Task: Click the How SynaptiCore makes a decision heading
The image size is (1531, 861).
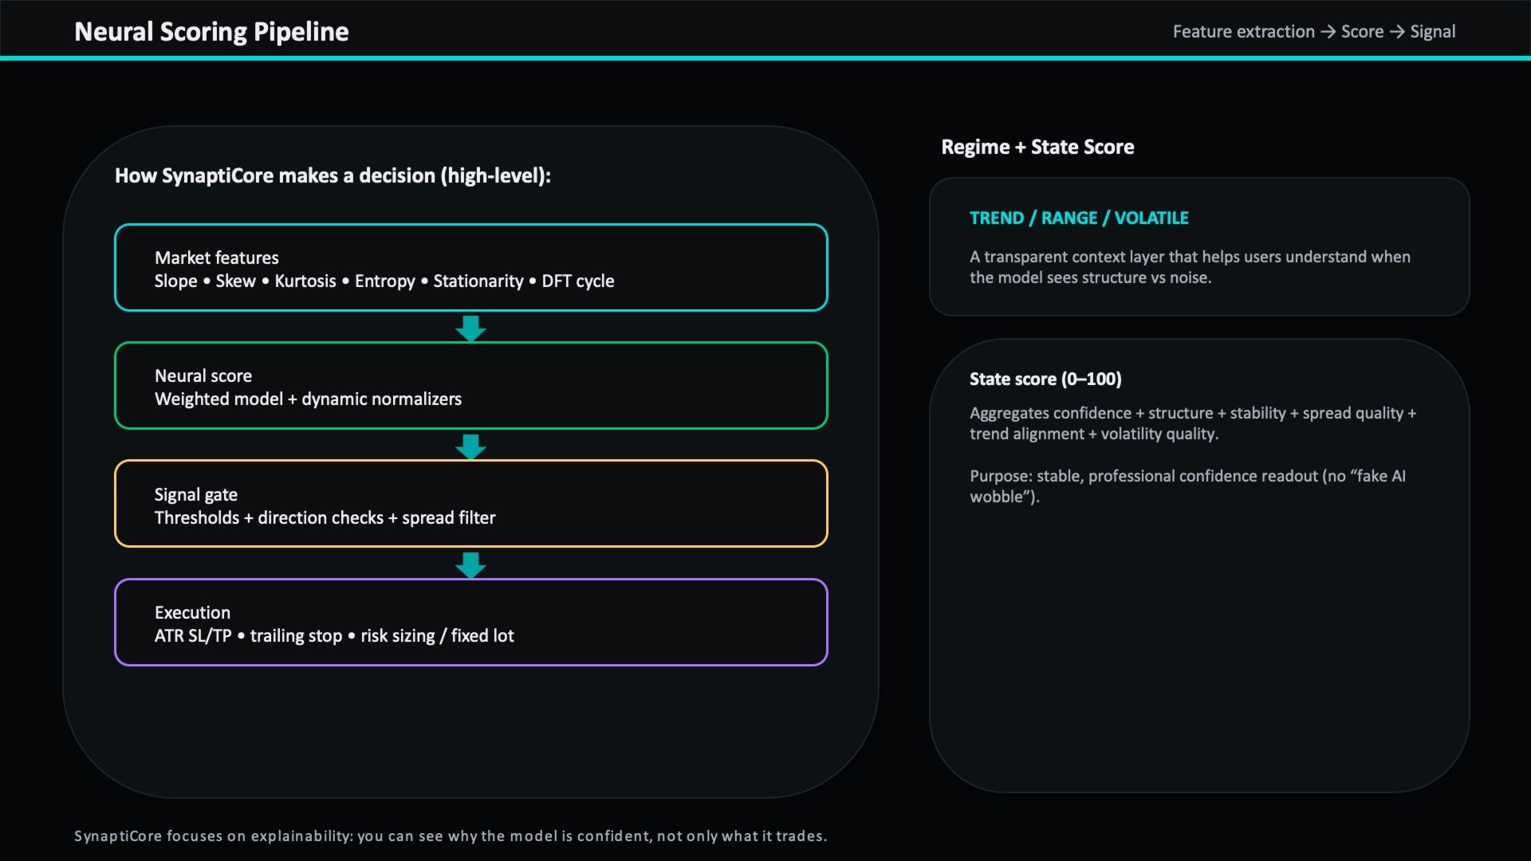Action: click(x=333, y=176)
